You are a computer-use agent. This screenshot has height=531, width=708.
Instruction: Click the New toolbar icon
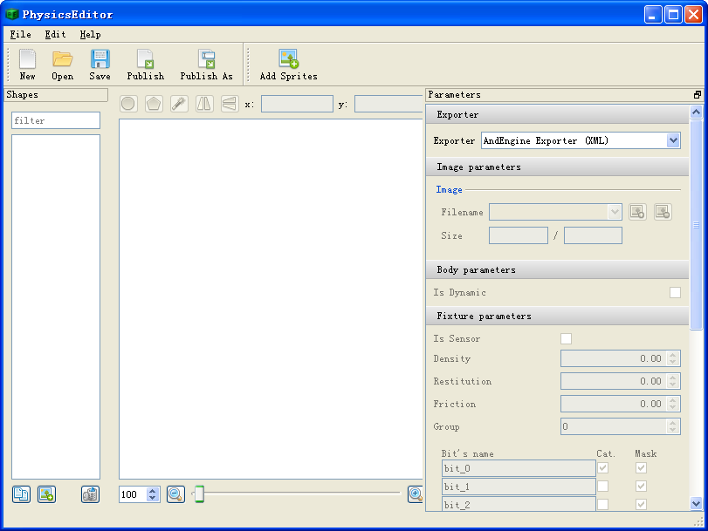click(x=27, y=59)
